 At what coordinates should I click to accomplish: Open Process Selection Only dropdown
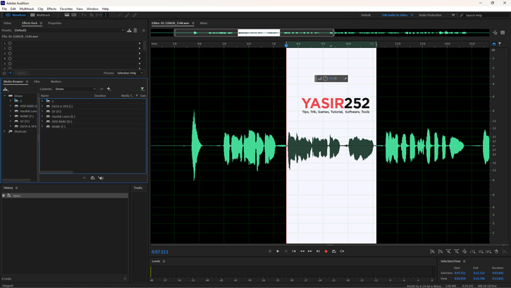click(130, 73)
